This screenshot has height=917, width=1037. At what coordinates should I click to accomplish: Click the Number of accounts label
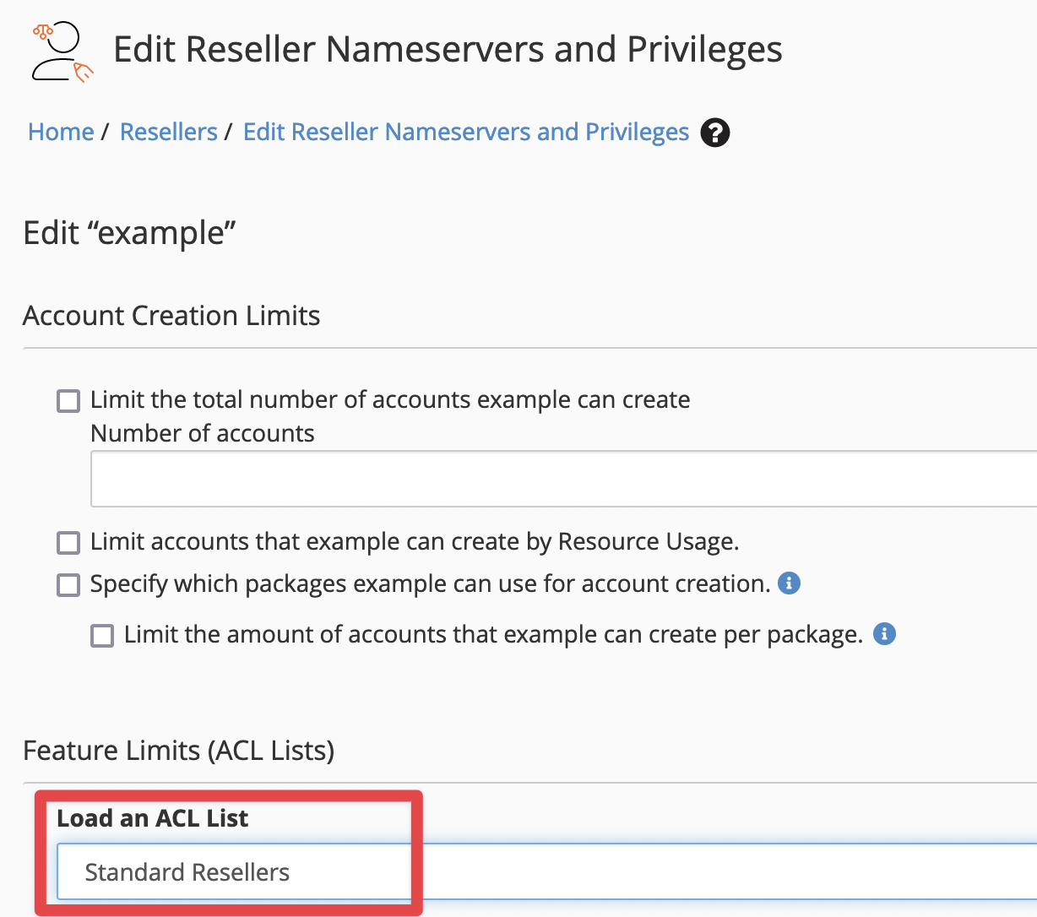pyautogui.click(x=203, y=433)
